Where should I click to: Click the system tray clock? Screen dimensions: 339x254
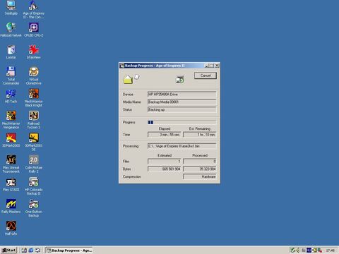coord(330,250)
